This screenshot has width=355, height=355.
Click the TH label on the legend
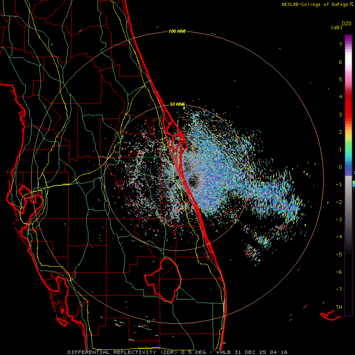coord(339,307)
